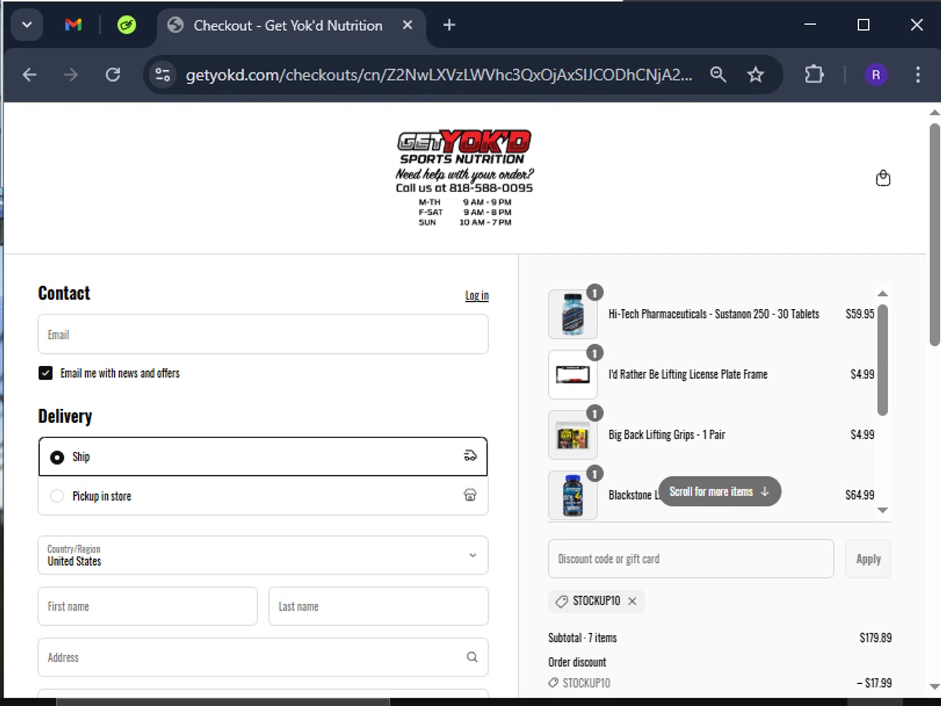Open the green pinned tab

(x=127, y=25)
